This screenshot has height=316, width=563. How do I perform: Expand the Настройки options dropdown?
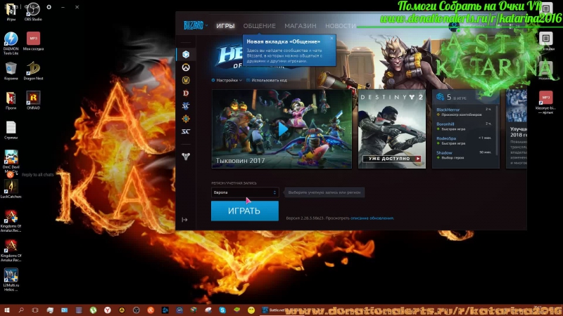point(227,80)
